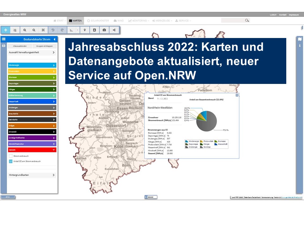
Task: Redo next map view
Action: click(62, 30)
